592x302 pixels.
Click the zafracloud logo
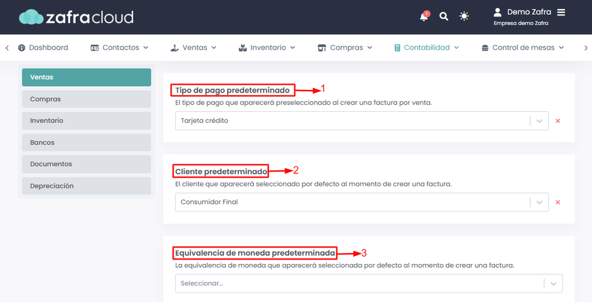click(77, 17)
